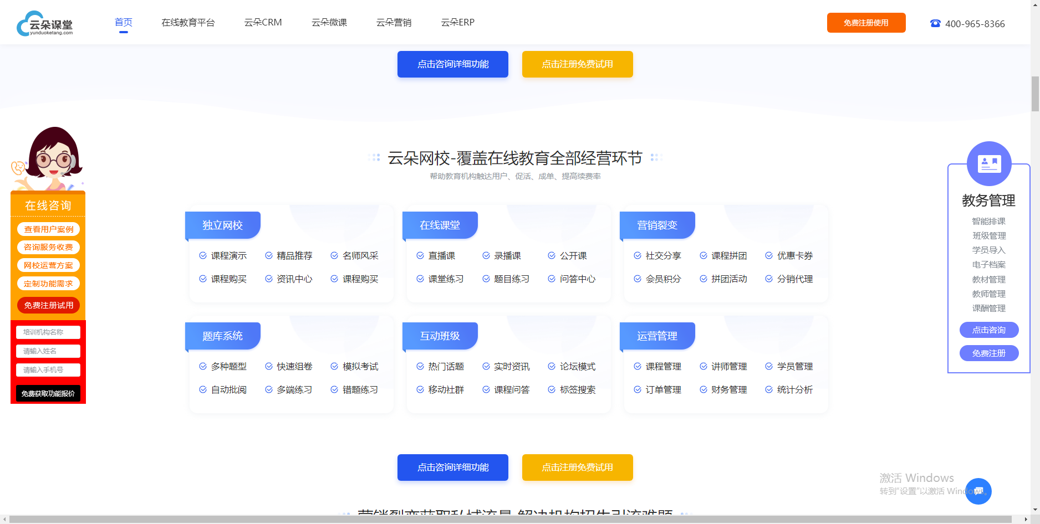Click the check icon beside 精品推荐
Image resolution: width=1040 pixels, height=524 pixels.
coord(269,255)
